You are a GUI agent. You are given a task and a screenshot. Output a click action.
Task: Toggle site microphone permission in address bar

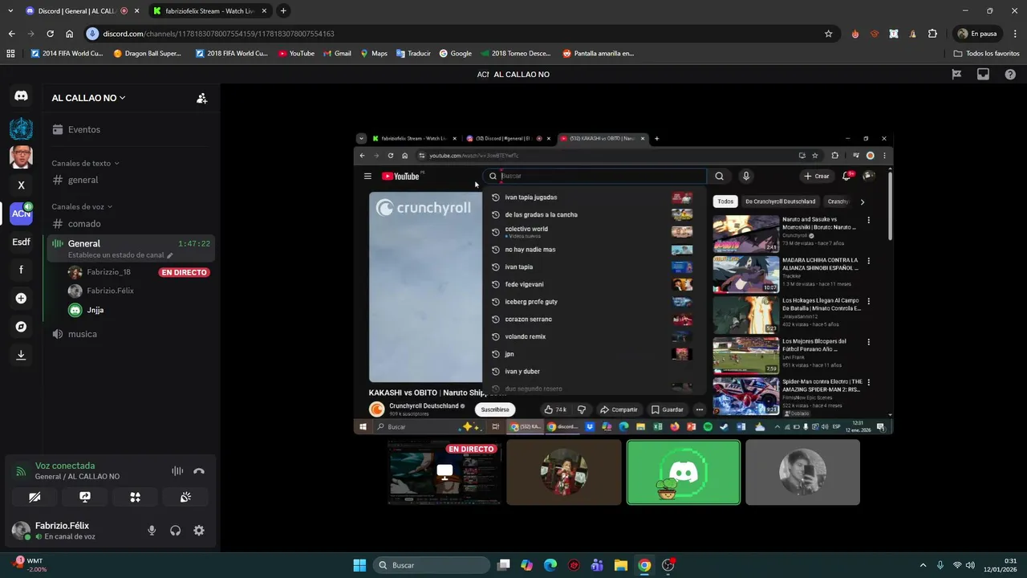coord(92,34)
